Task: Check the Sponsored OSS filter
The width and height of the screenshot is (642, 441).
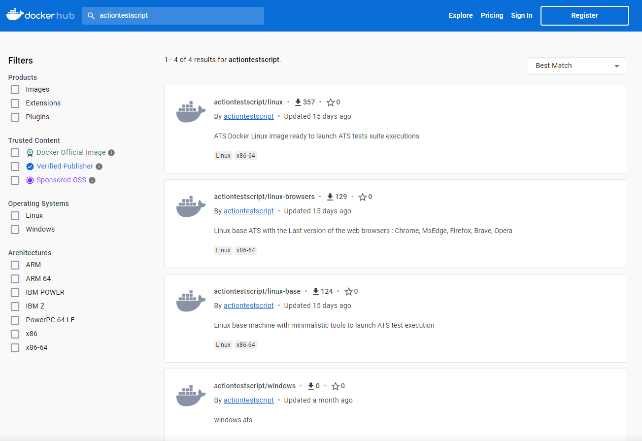Action: coord(15,180)
